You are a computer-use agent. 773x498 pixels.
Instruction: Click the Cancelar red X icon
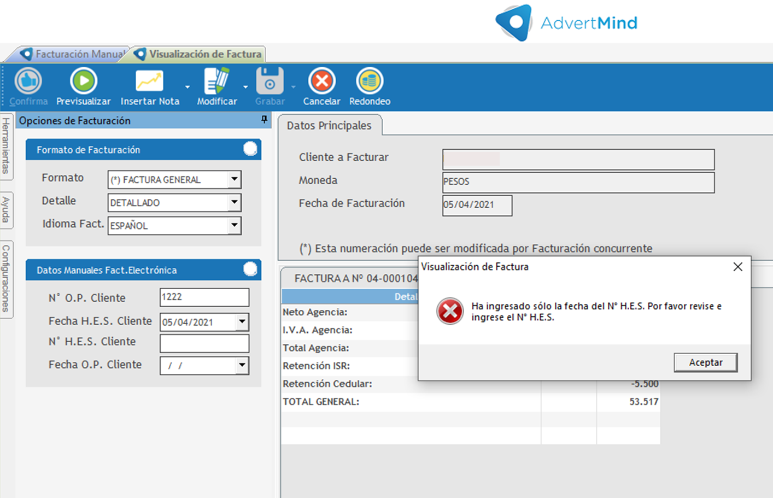[321, 81]
